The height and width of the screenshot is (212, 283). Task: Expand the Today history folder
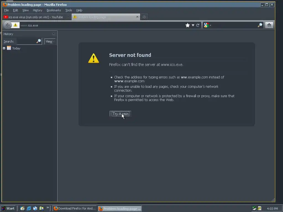[4, 48]
